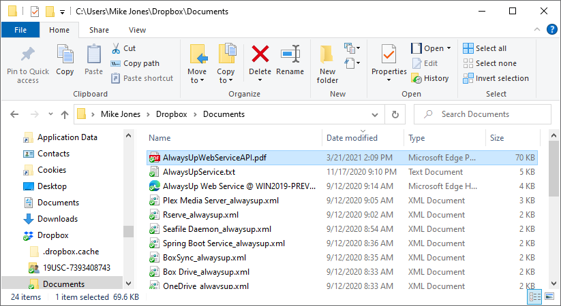Expand the Delete options arrow
Viewport: 561px width, 306px height.
point(260,80)
